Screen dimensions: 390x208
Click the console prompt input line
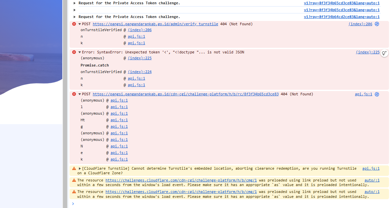[x=229, y=203]
